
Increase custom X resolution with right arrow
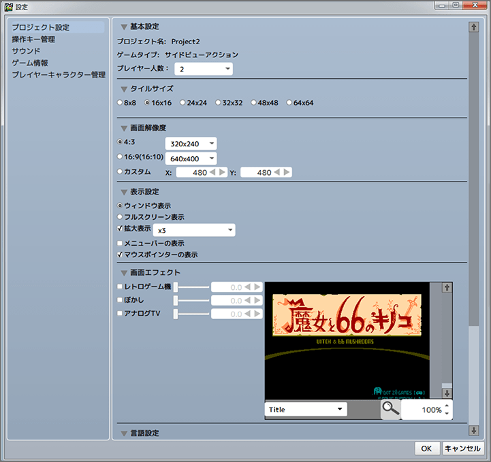click(x=223, y=173)
